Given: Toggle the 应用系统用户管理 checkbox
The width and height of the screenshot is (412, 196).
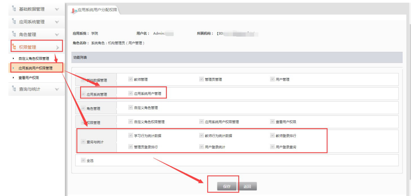Looking at the screenshot, I should (131, 93).
